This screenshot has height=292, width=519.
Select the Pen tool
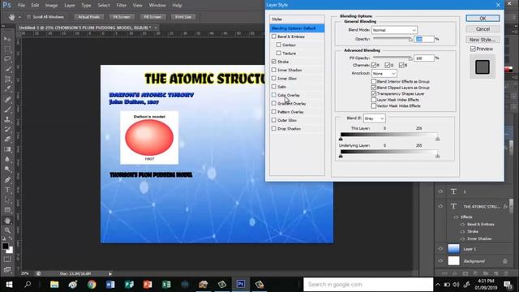[7, 180]
